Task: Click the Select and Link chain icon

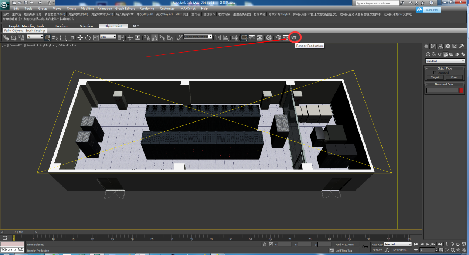Action: [x=6, y=37]
